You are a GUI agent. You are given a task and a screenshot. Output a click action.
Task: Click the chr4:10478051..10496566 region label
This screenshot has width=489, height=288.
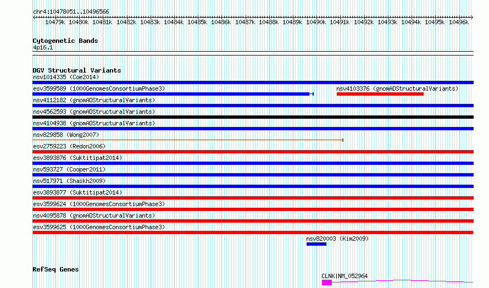coord(71,12)
